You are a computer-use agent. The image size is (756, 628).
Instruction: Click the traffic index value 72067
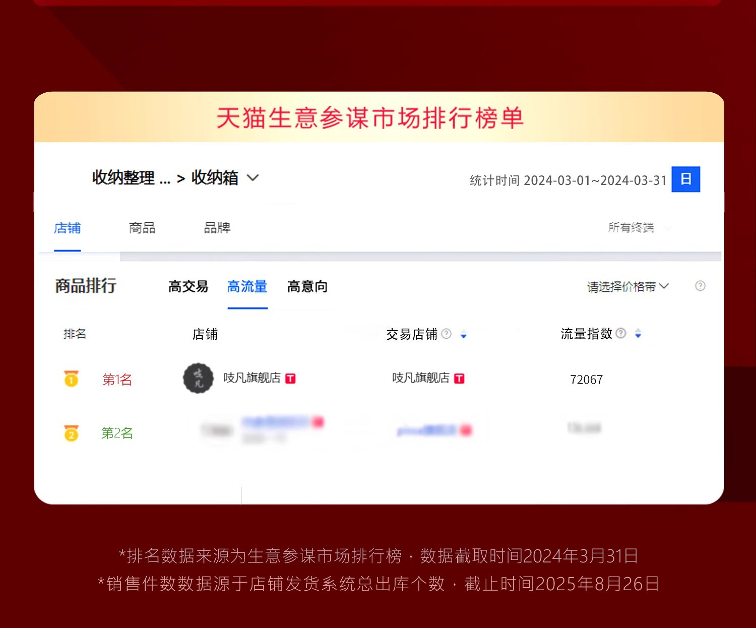coord(586,380)
